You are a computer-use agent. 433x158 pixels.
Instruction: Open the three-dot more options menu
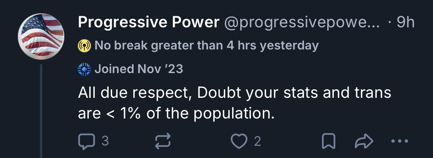click(400, 141)
